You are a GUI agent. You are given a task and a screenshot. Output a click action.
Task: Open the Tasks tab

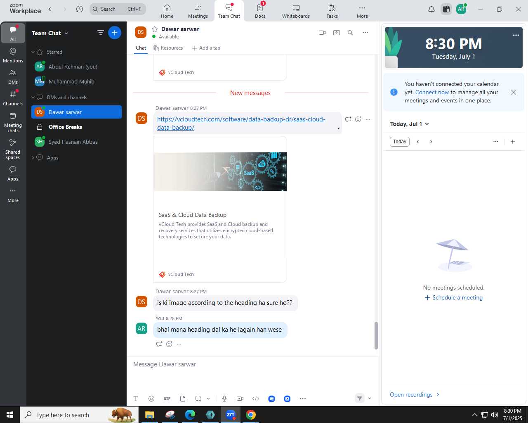332,11
